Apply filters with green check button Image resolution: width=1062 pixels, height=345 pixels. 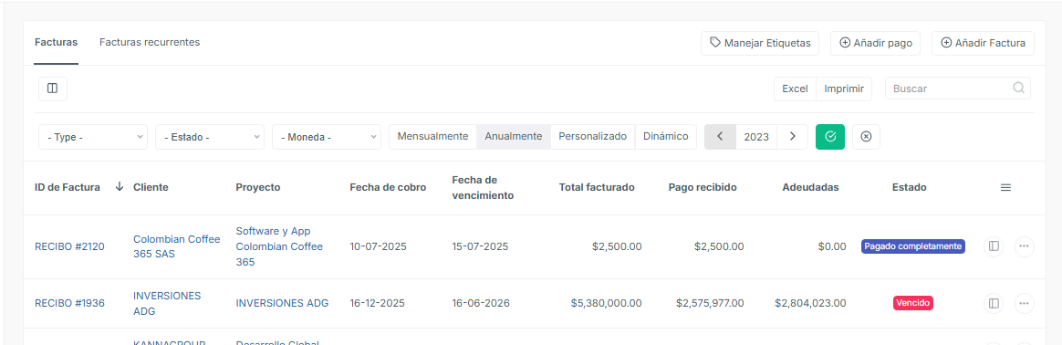coord(829,136)
